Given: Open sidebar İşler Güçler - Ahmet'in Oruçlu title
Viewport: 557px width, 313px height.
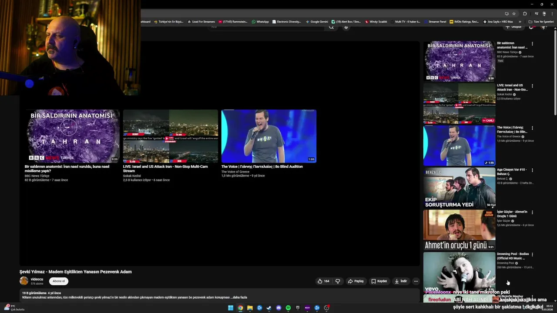Looking at the screenshot, I should [x=512, y=214].
